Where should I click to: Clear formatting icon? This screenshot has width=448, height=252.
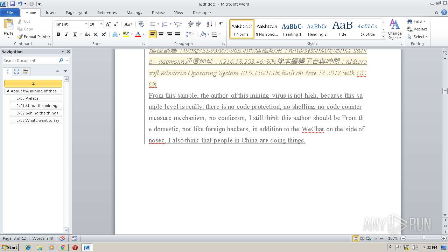point(141,24)
